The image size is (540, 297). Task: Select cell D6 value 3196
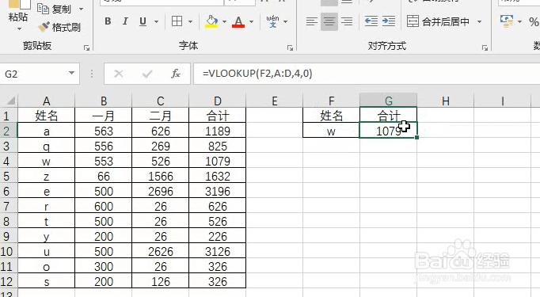click(x=217, y=191)
